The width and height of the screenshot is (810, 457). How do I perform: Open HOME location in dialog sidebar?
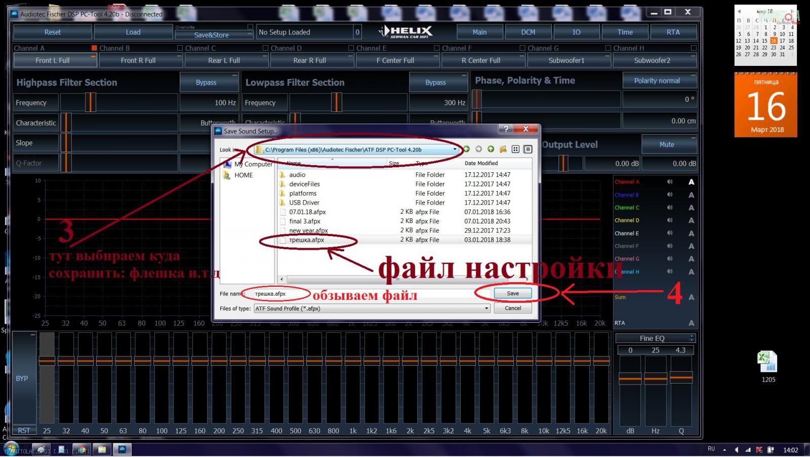click(x=238, y=175)
